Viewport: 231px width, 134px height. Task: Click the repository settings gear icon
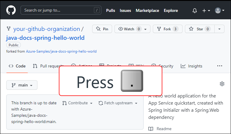click(x=222, y=84)
